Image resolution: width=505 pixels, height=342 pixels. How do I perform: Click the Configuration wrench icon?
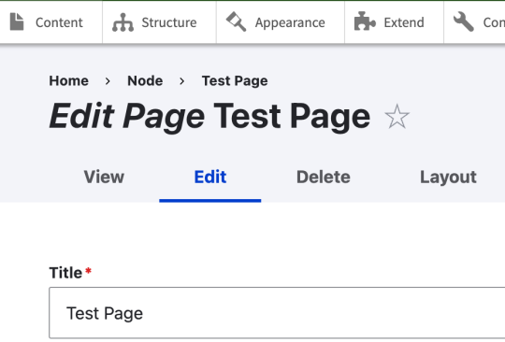click(x=464, y=21)
